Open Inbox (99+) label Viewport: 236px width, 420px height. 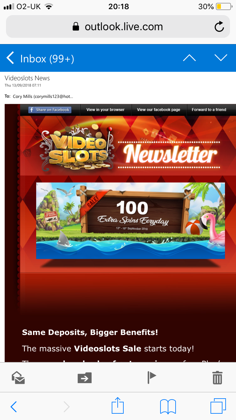pos(47,59)
